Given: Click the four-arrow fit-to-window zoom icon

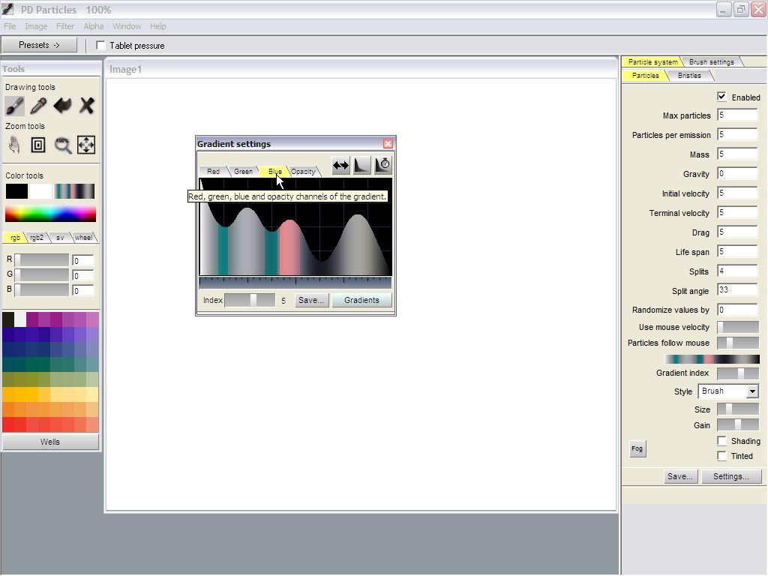Looking at the screenshot, I should [86, 145].
